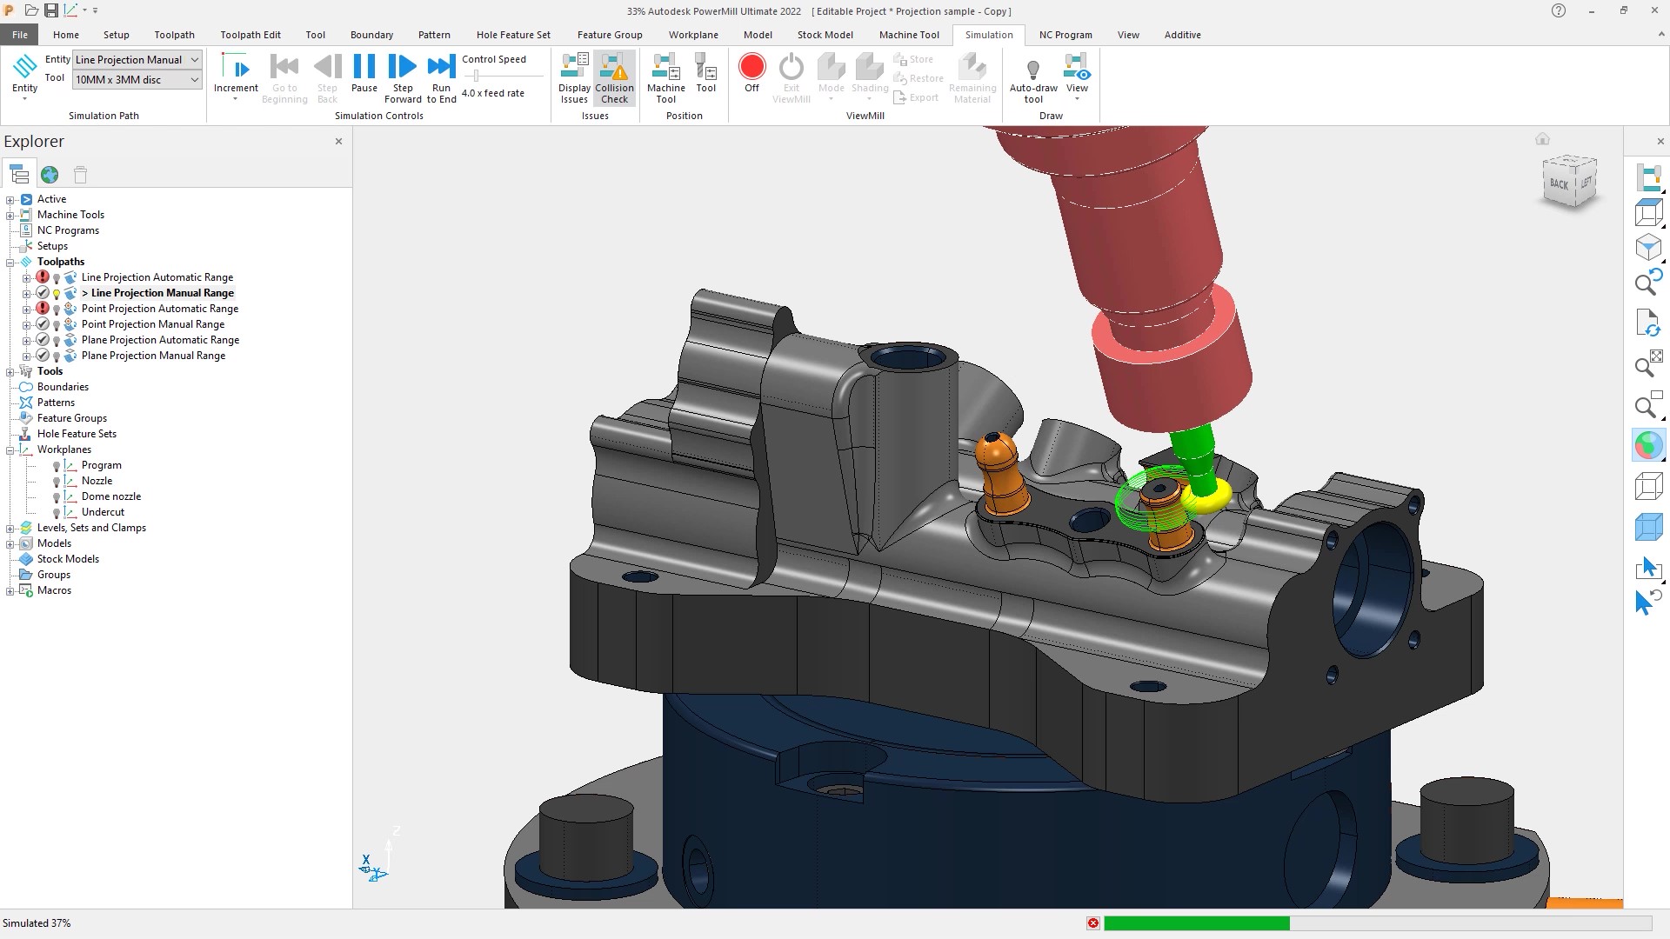The image size is (1670, 939).
Task: Click the view cube BACK face
Action: (x=1559, y=184)
